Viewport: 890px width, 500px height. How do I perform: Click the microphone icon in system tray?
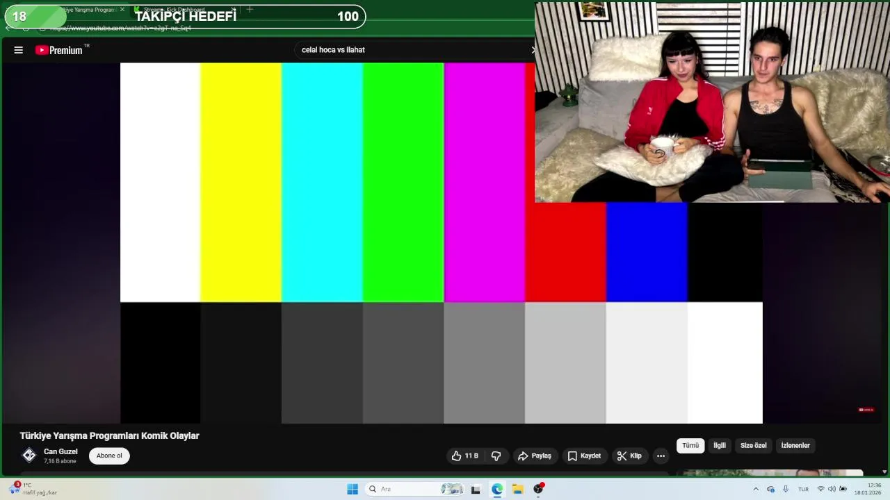click(x=786, y=489)
